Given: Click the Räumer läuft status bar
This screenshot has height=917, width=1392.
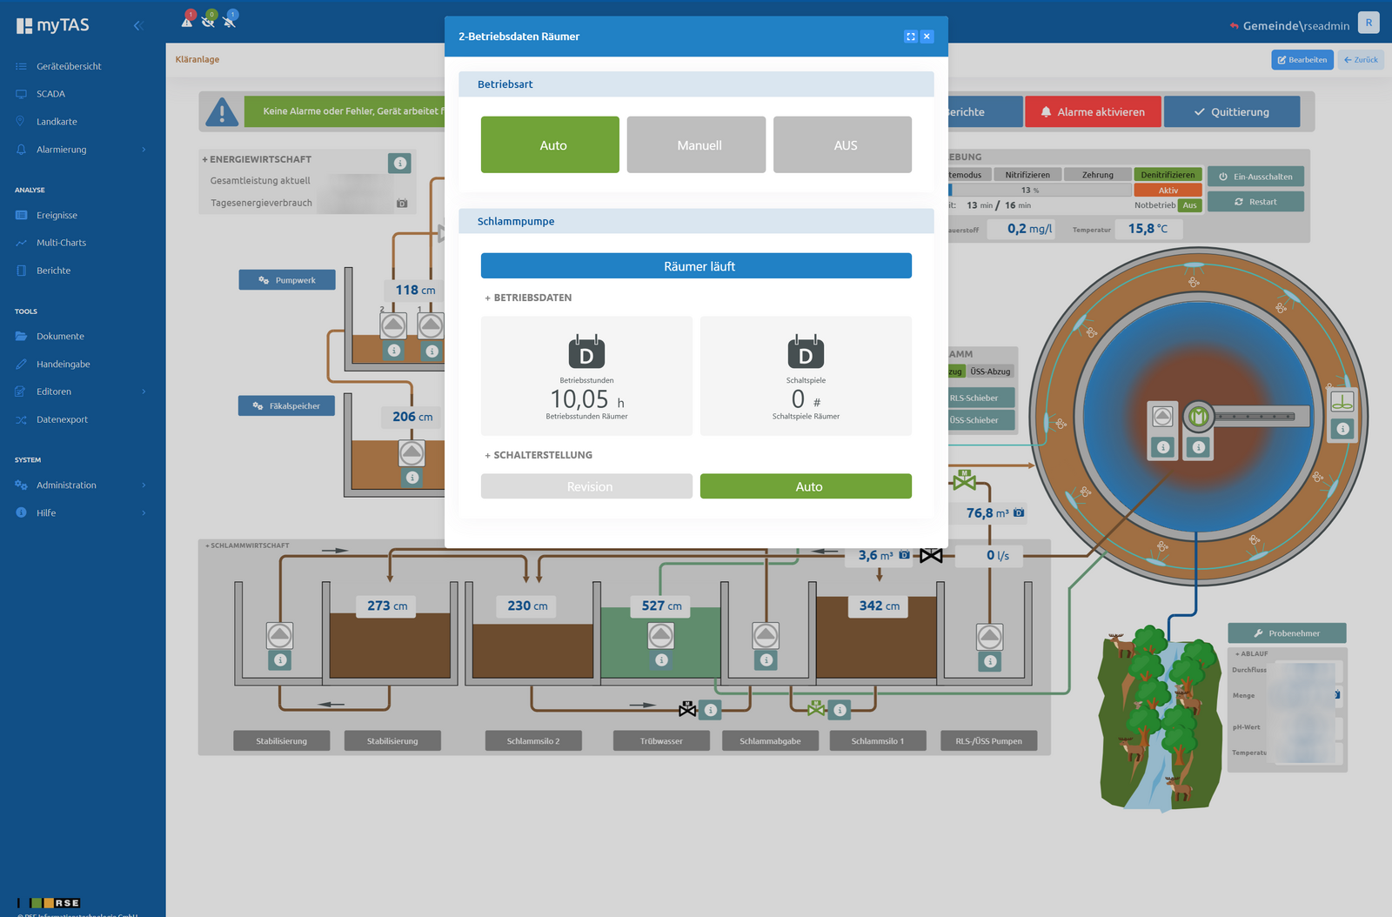Looking at the screenshot, I should click(x=696, y=266).
